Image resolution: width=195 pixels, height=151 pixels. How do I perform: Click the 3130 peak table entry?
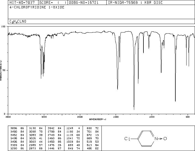pyautogui.click(x=36, y=128)
